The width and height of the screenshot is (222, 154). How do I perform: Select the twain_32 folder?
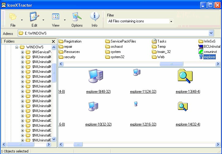(x=161, y=52)
